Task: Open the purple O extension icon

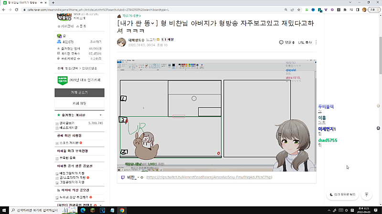Action: click(332, 10)
